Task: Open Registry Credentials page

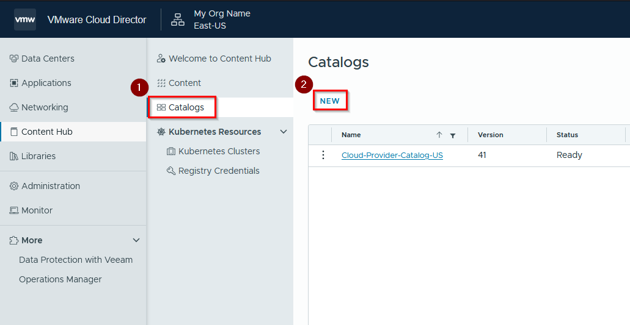Action: tap(220, 171)
